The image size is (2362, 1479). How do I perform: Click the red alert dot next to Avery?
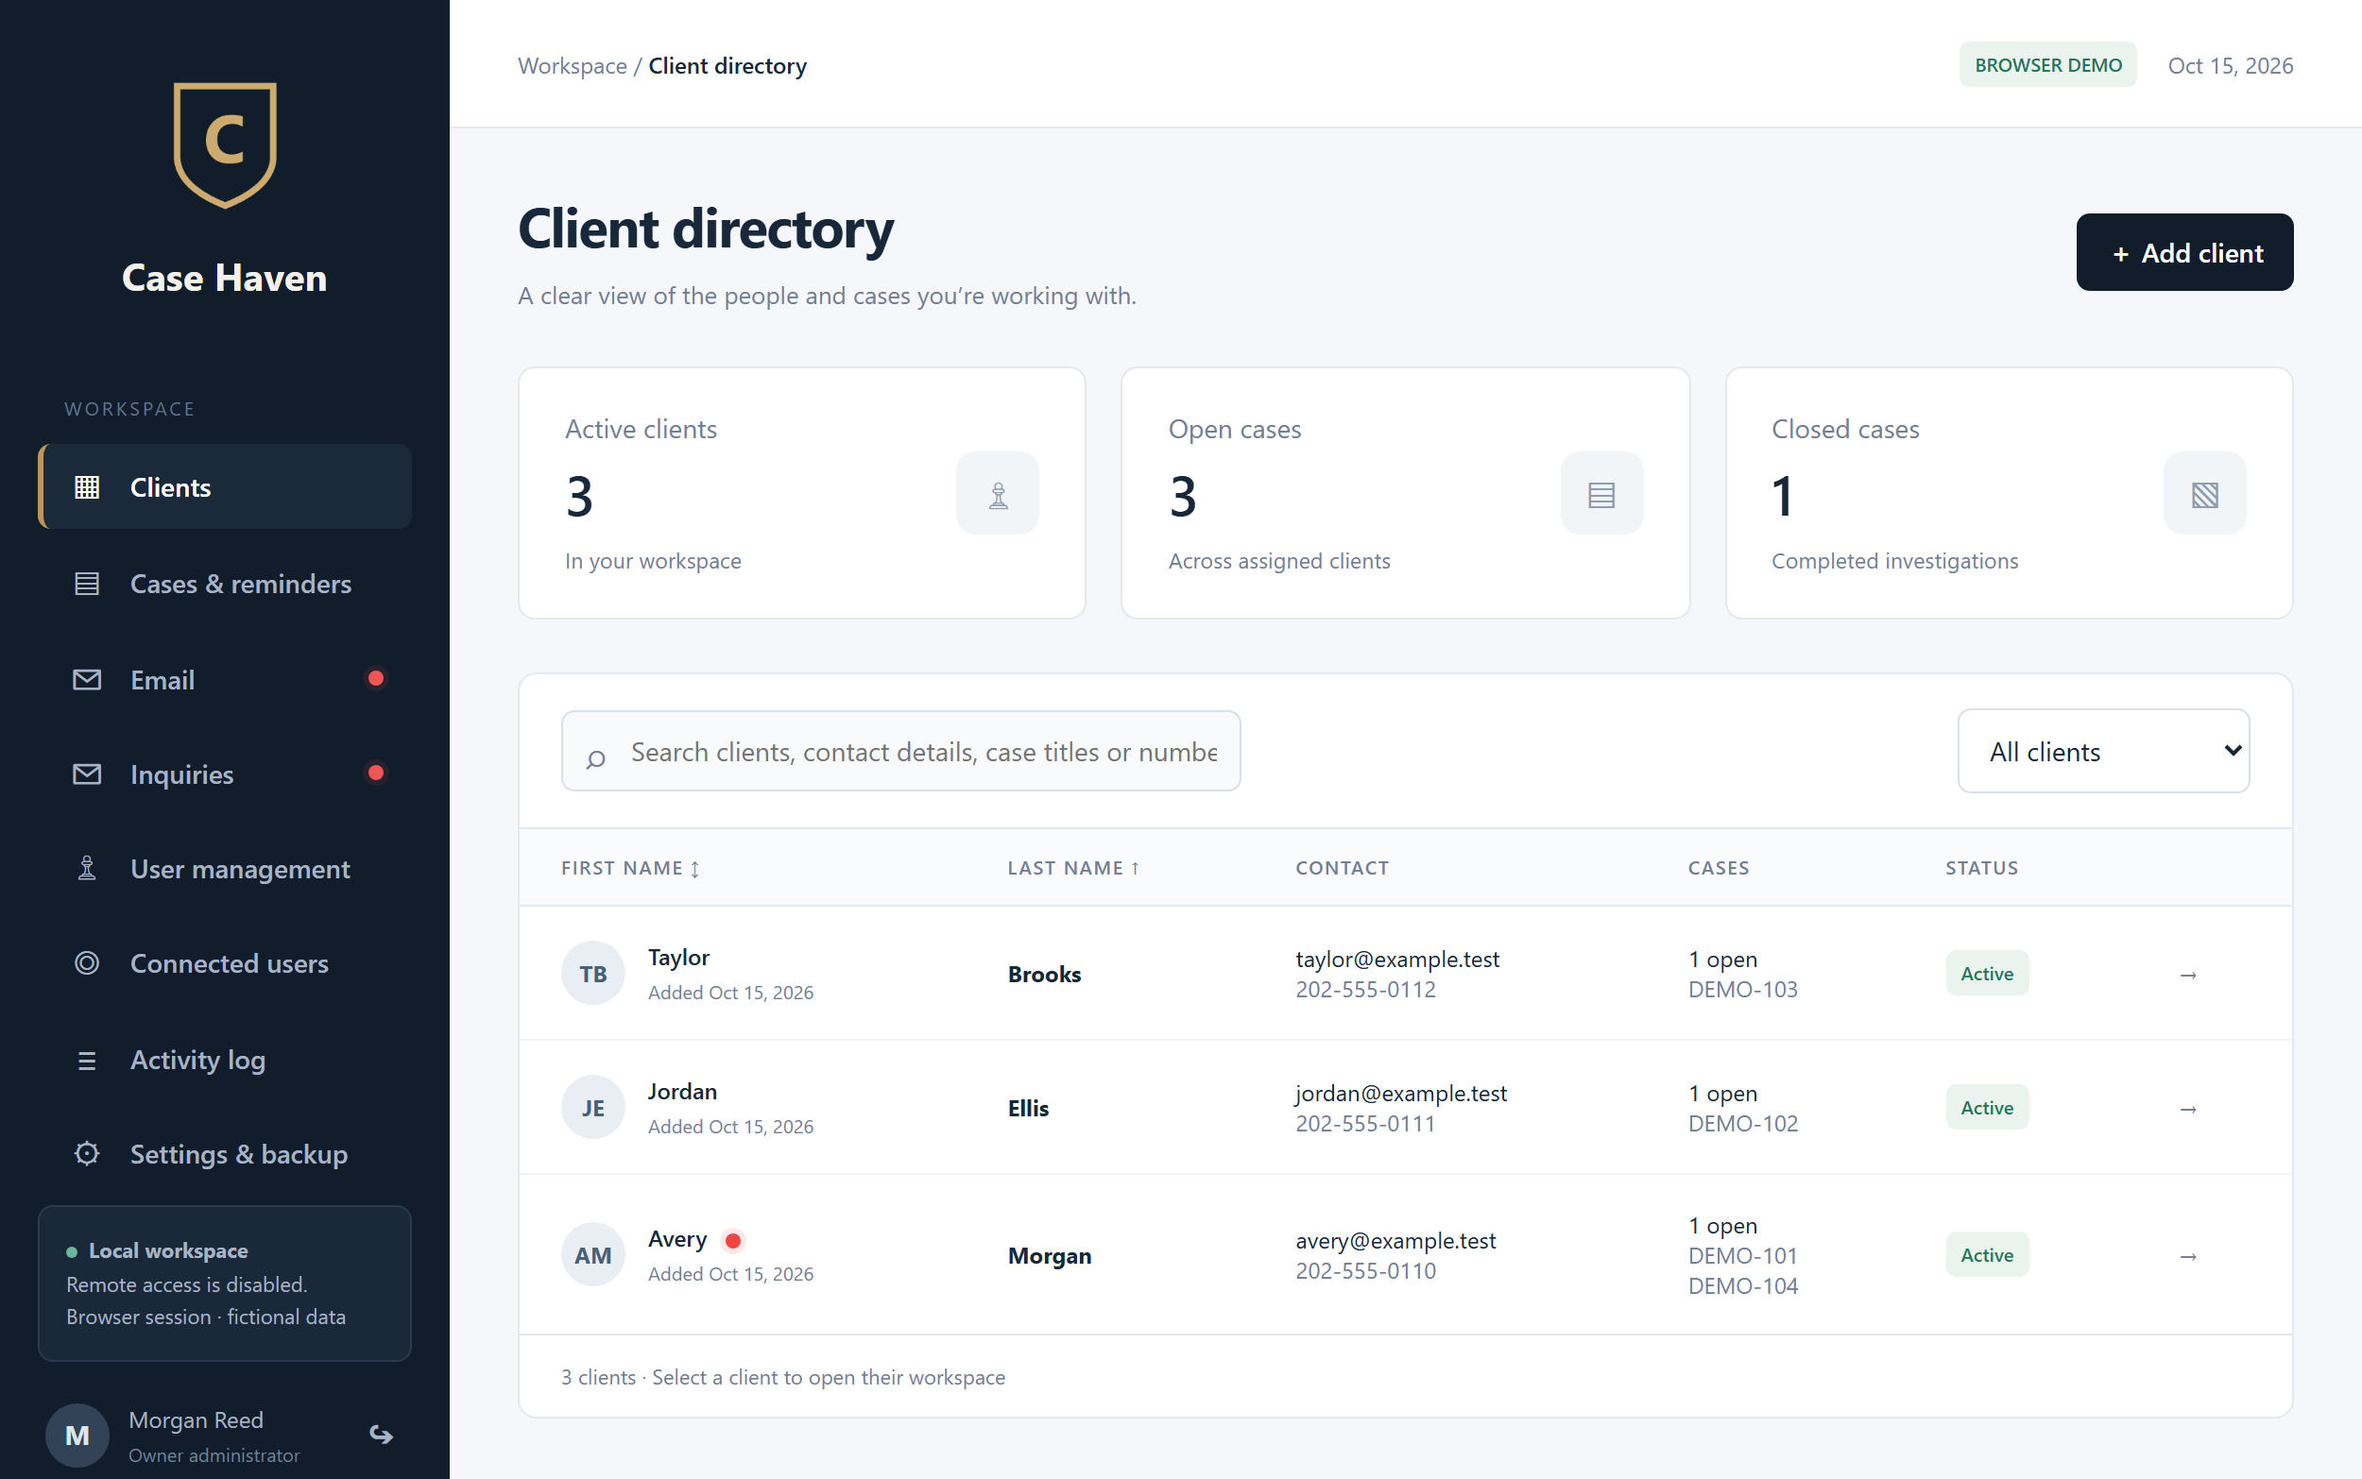[x=733, y=1240]
